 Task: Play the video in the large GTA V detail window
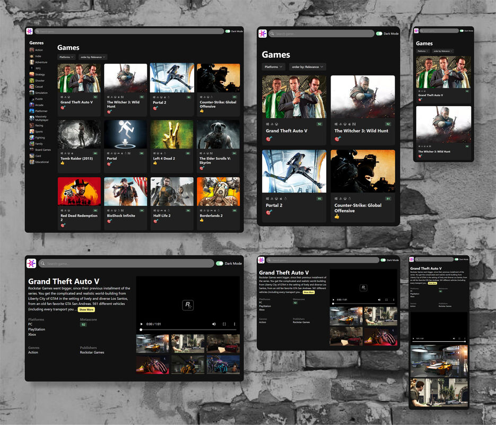142,324
